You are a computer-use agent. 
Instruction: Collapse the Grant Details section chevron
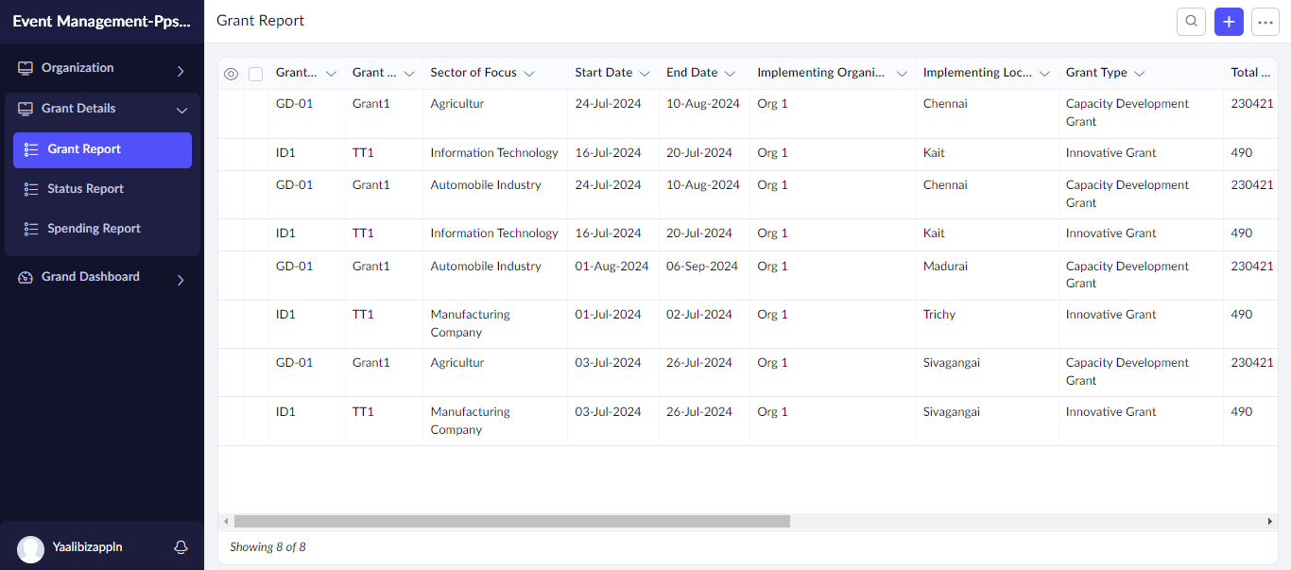pyautogui.click(x=181, y=110)
